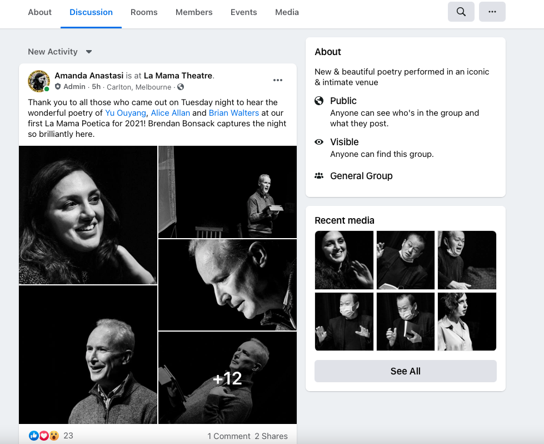Open the group more options ellipsis button
The image size is (544, 444).
(492, 12)
